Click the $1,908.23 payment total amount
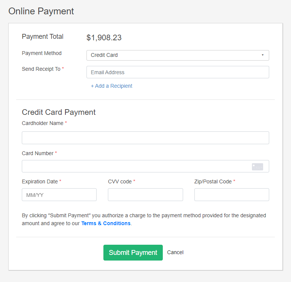291x282 pixels. 104,38
